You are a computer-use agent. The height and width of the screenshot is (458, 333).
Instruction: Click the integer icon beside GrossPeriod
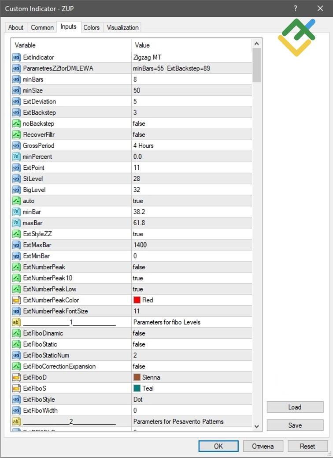16,145
